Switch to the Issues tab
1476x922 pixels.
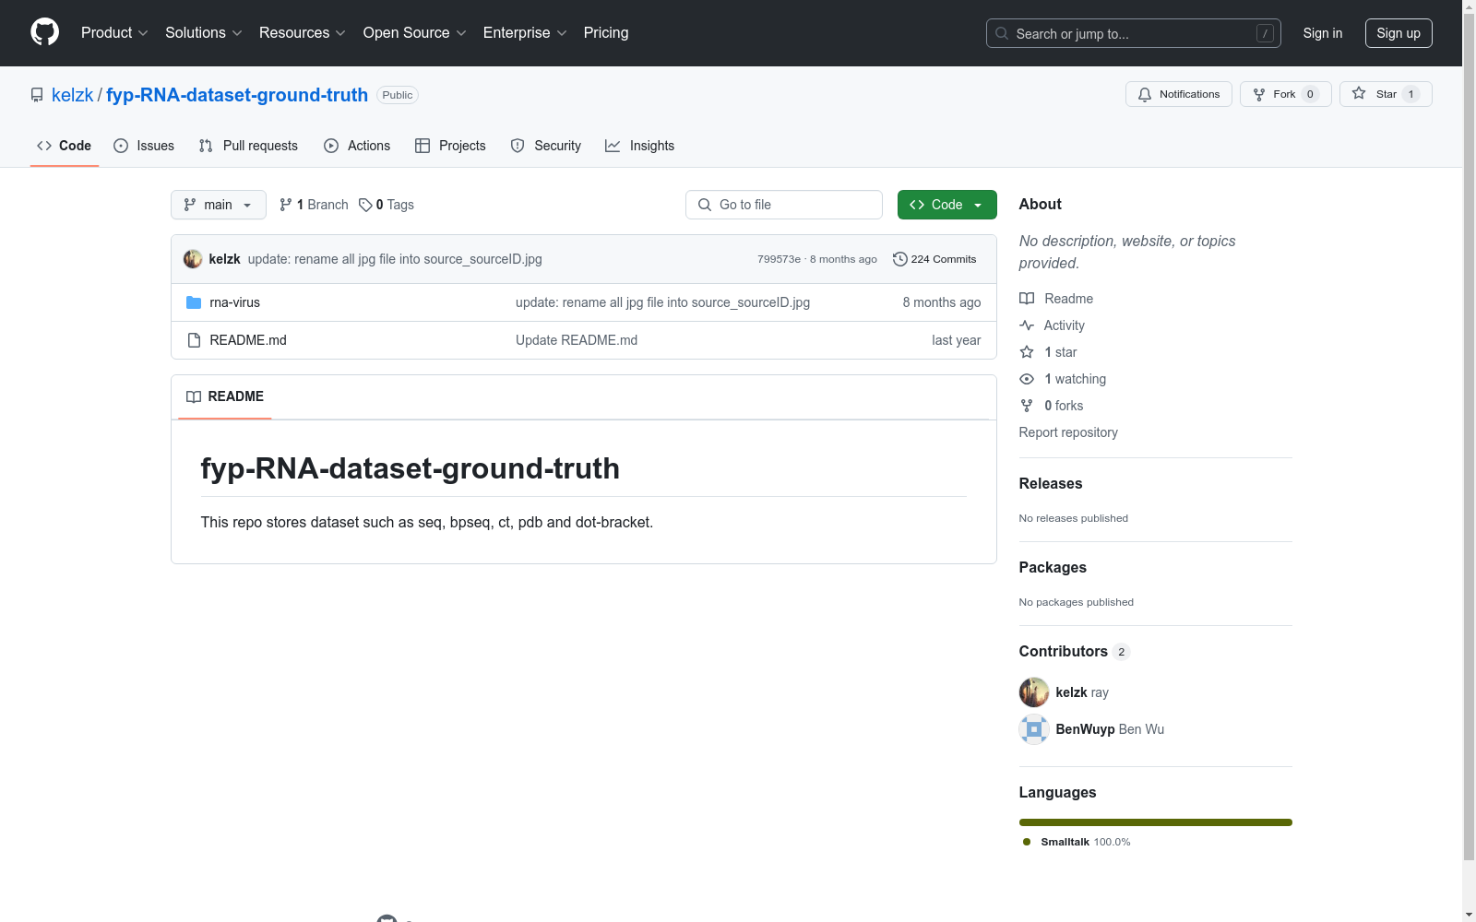point(144,146)
